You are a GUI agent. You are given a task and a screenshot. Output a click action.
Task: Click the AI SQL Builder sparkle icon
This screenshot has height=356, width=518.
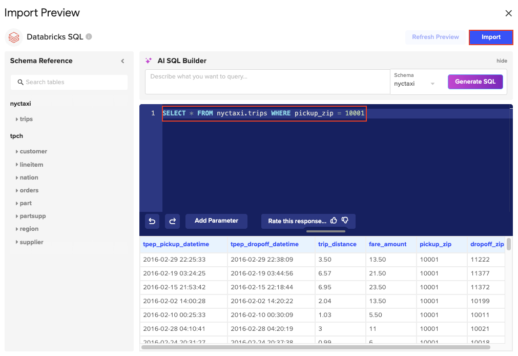(149, 60)
